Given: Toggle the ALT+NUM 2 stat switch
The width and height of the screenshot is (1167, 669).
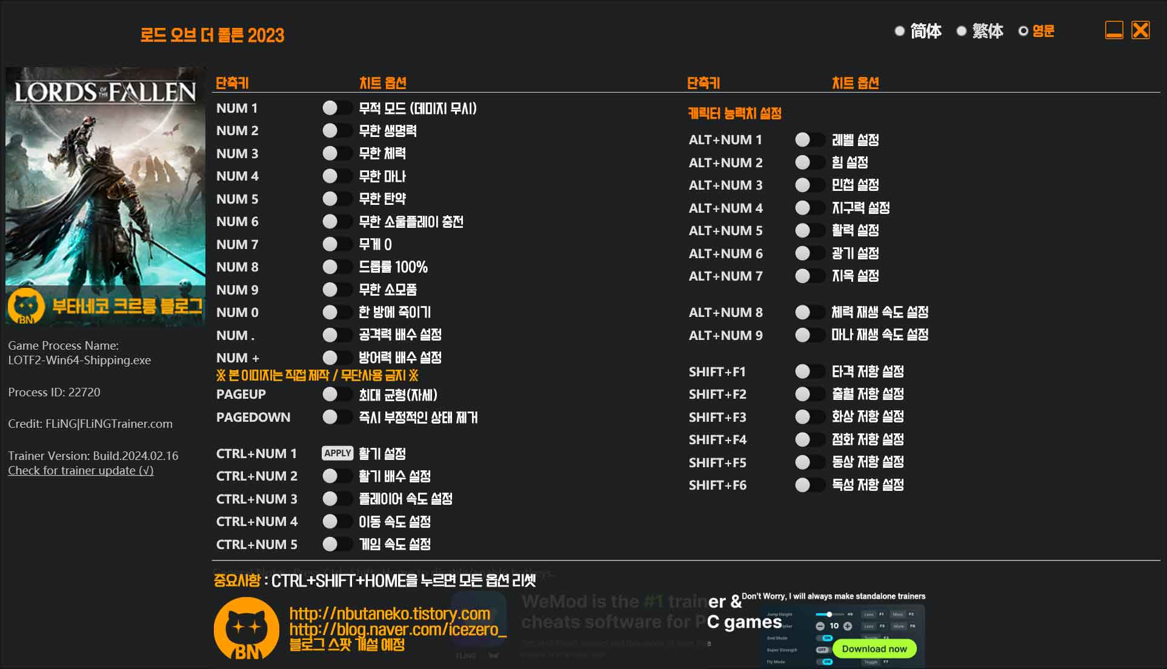Looking at the screenshot, I should 810,162.
